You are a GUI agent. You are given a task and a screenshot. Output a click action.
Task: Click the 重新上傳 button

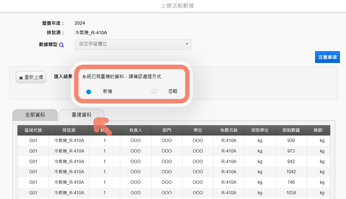pyautogui.click(x=31, y=78)
